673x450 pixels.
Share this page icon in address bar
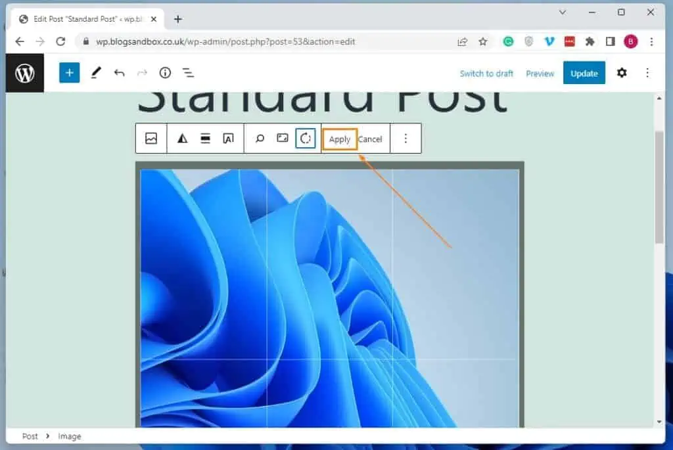462,41
